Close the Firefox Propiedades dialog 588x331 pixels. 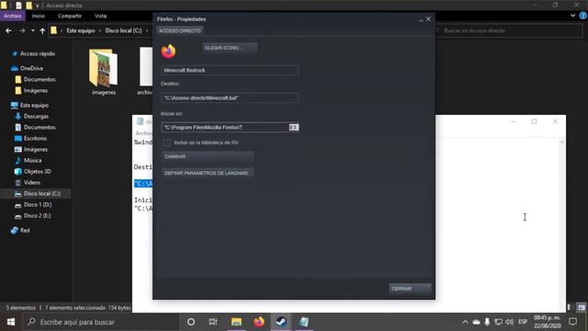428,18
